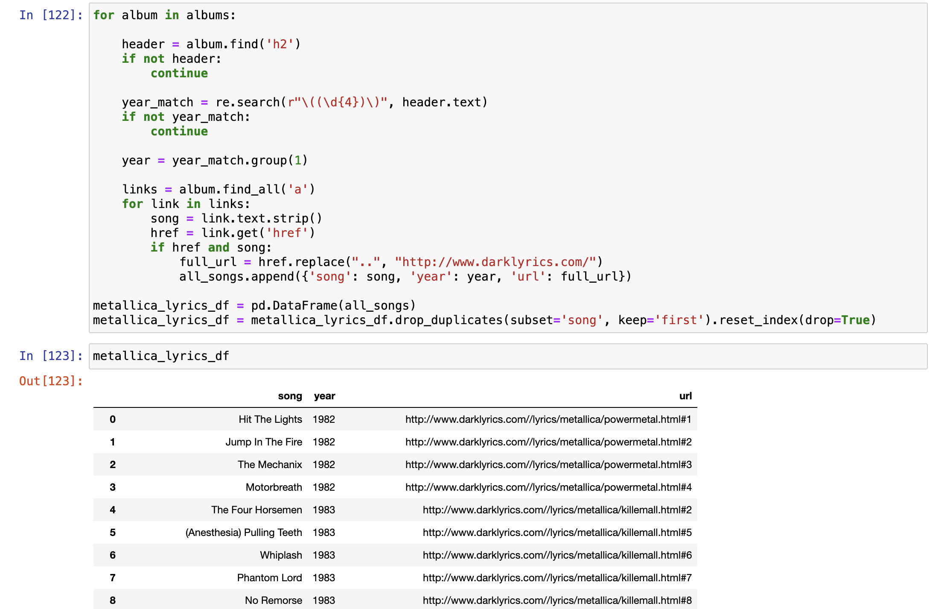Screen dimensions: 944x609
Task: Click the 'for link in links:' line
Action: coord(186,204)
